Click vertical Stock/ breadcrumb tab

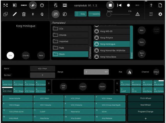point(132,42)
